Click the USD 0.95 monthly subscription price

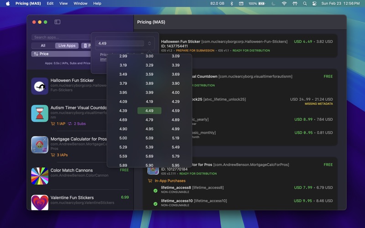point(303,133)
